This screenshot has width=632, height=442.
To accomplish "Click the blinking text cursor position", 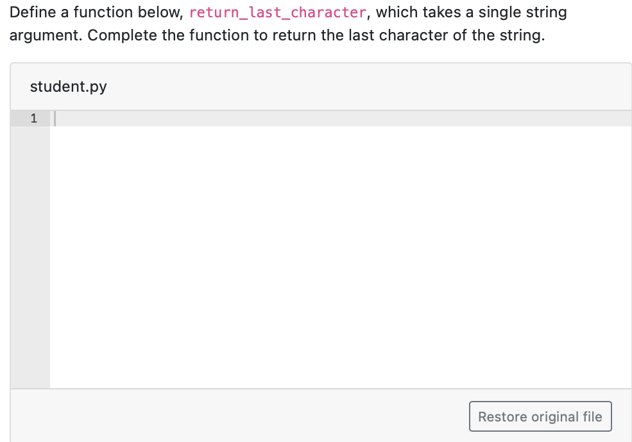I will pyautogui.click(x=56, y=118).
